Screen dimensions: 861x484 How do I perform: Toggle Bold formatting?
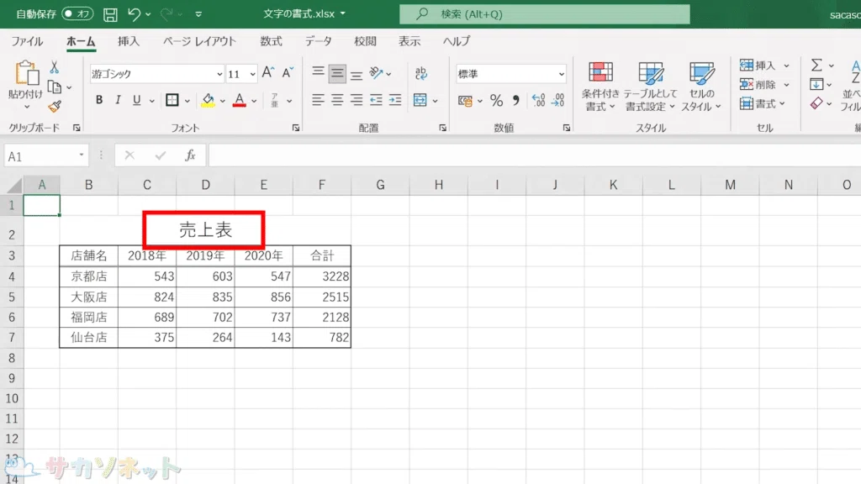click(x=99, y=100)
